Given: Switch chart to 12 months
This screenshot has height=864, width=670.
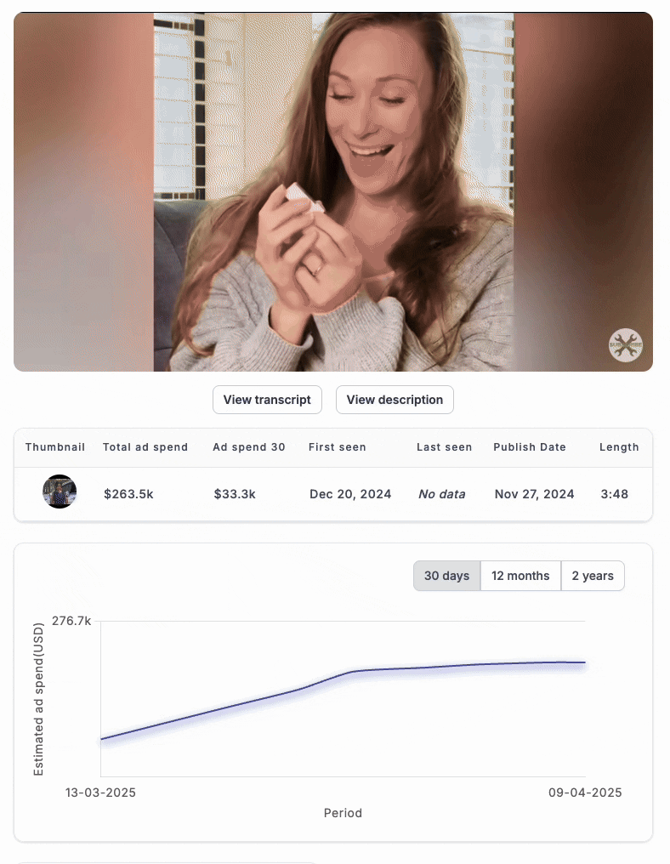Looking at the screenshot, I should point(520,576).
